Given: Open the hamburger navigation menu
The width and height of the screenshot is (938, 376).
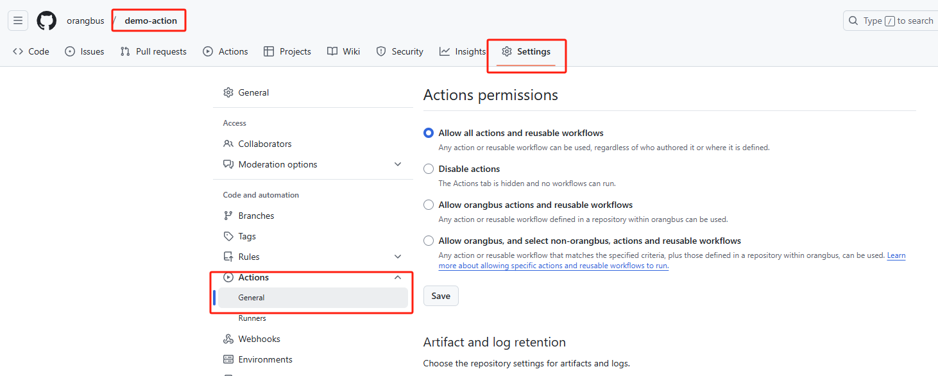Looking at the screenshot, I should [x=18, y=21].
